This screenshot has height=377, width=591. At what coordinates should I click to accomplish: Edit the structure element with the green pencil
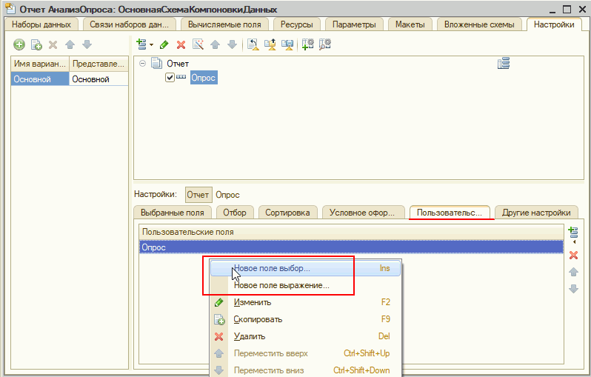[x=164, y=44]
